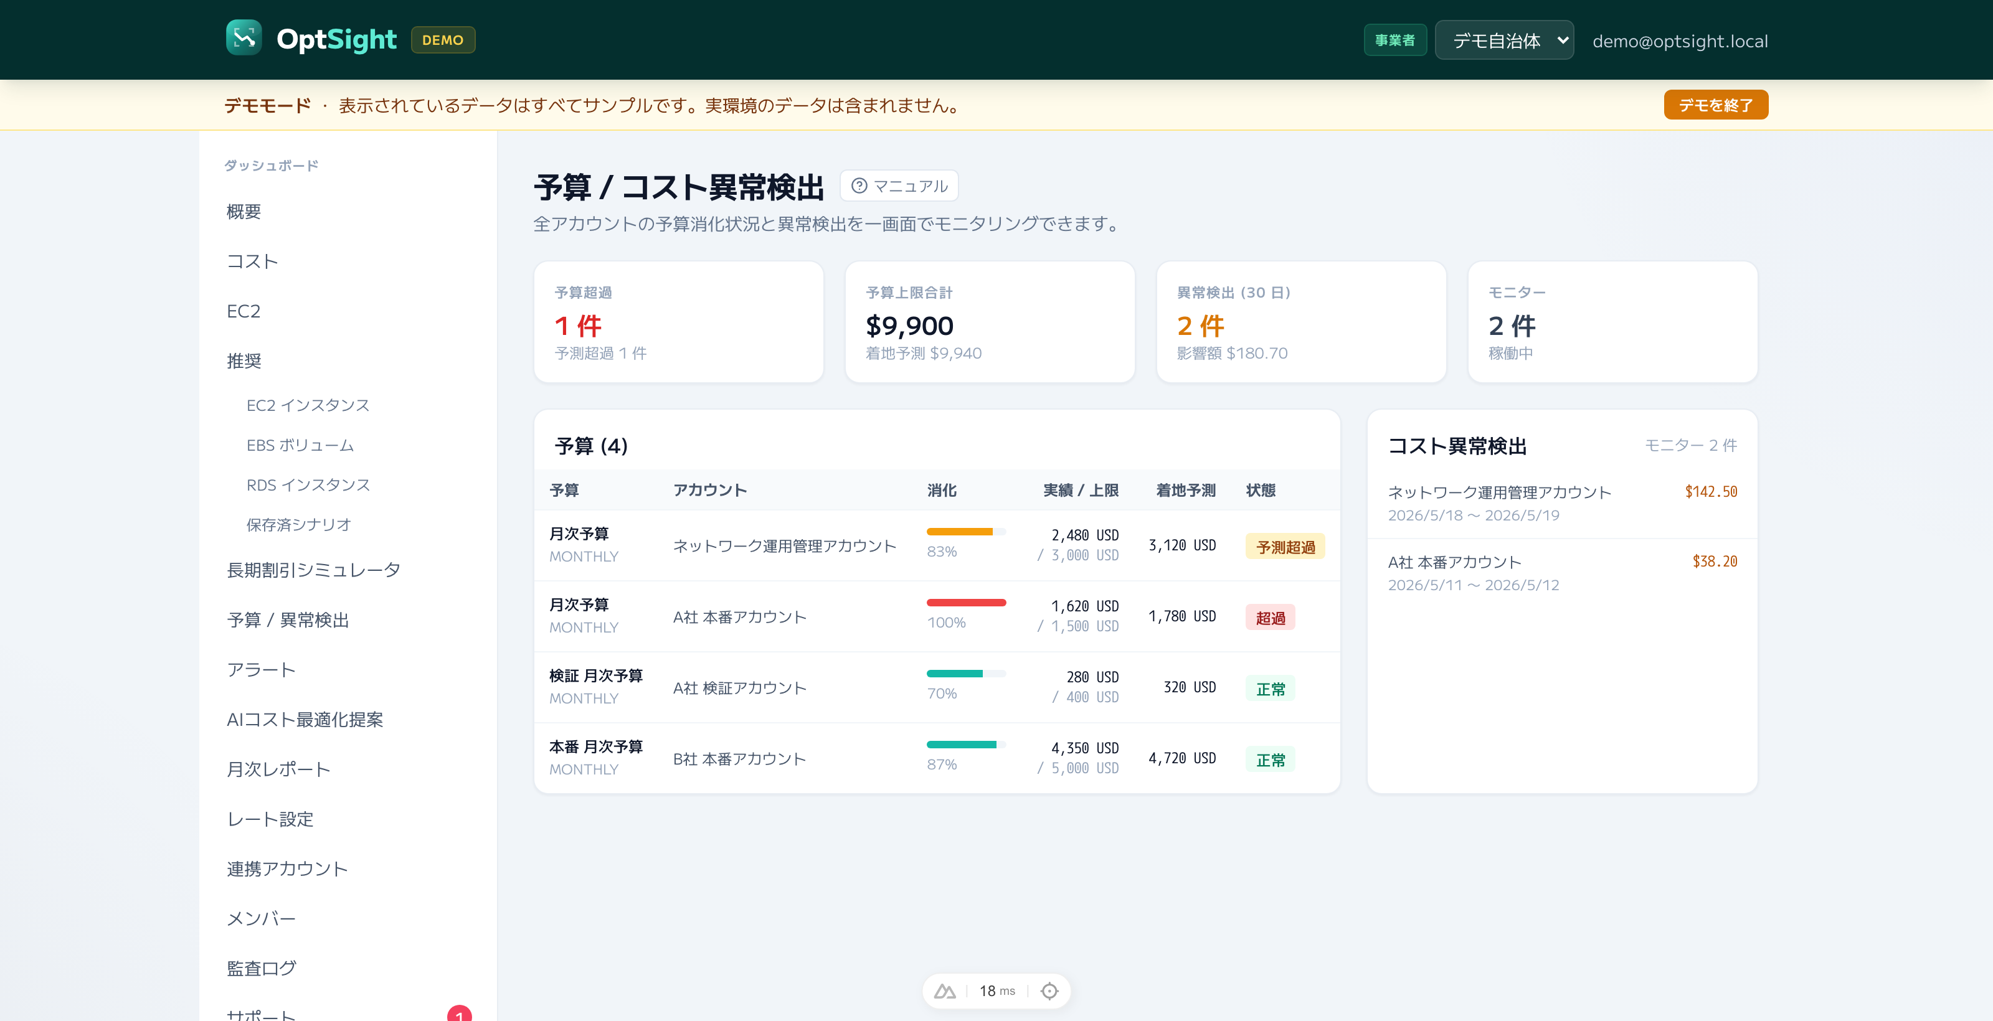Open 月次レポート in the sidebar

[278, 769]
